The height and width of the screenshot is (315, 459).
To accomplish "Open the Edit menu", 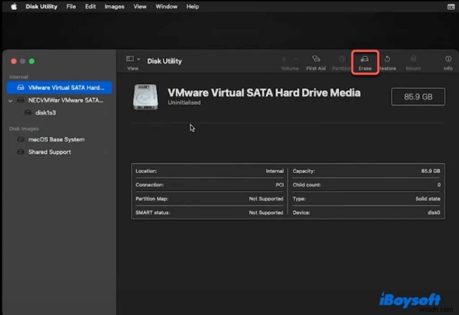I will coord(90,6).
